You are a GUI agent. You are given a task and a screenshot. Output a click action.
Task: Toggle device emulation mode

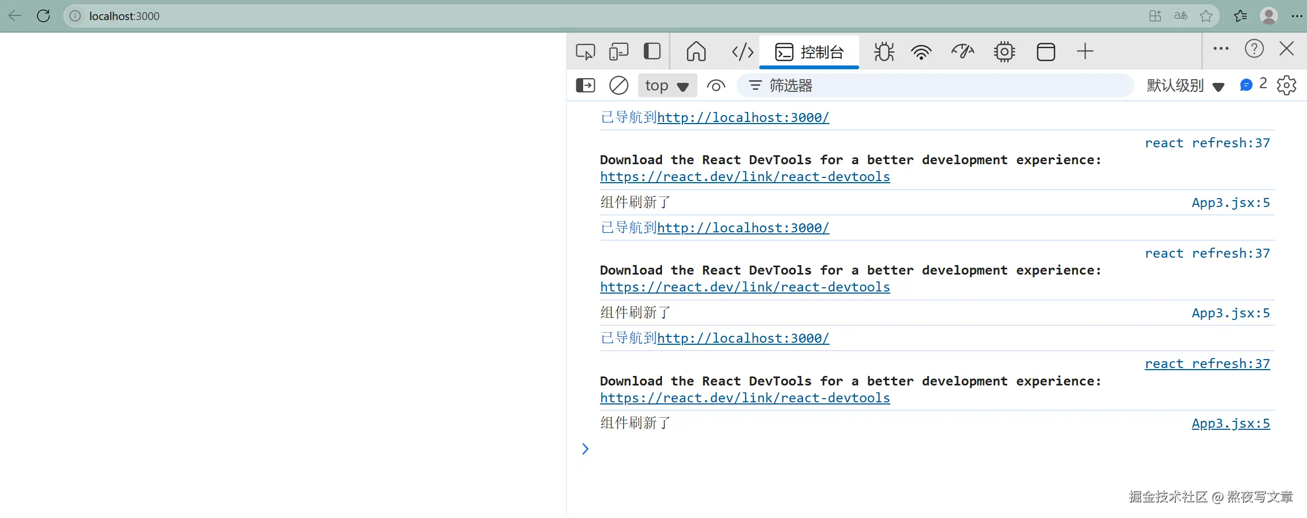pos(619,52)
